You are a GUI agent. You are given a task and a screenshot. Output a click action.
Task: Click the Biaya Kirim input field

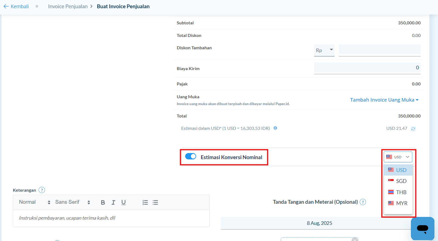coord(367,68)
